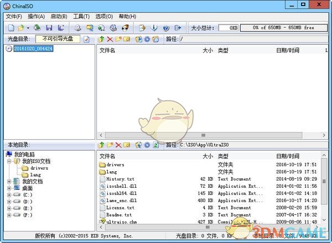Toggle the checkbox next to 不可引导光盘
The height and width of the screenshot is (243, 332).
click(86, 39)
